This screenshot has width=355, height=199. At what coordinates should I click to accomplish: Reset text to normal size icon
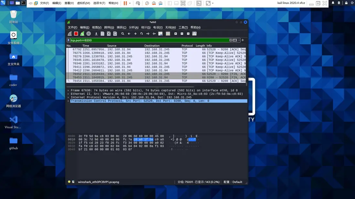click(x=188, y=34)
